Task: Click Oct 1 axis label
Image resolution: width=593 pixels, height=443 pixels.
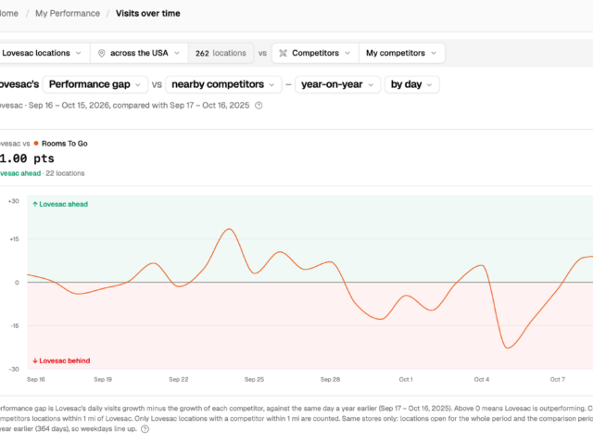Action: pos(406,379)
